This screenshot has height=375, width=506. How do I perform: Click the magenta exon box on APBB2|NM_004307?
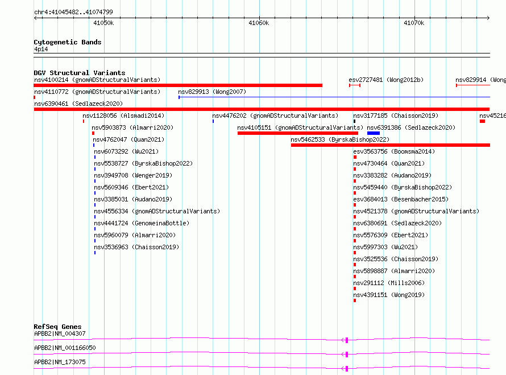(x=347, y=340)
